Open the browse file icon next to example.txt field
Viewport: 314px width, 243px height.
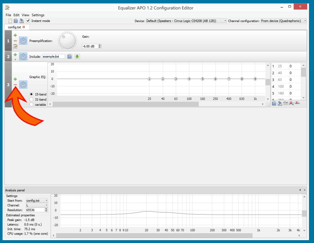click(70, 56)
